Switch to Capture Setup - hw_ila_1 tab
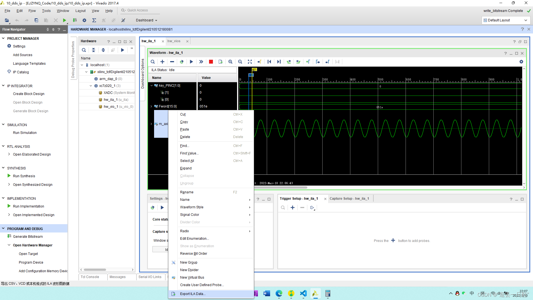The width and height of the screenshot is (533, 300). (x=349, y=199)
